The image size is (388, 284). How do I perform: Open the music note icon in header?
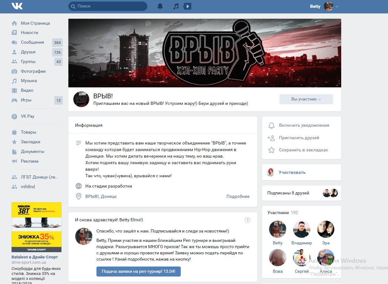176,6
